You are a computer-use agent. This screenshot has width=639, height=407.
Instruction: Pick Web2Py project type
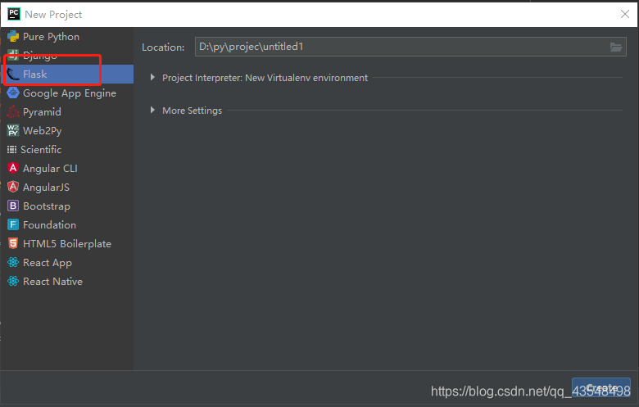pyautogui.click(x=67, y=130)
